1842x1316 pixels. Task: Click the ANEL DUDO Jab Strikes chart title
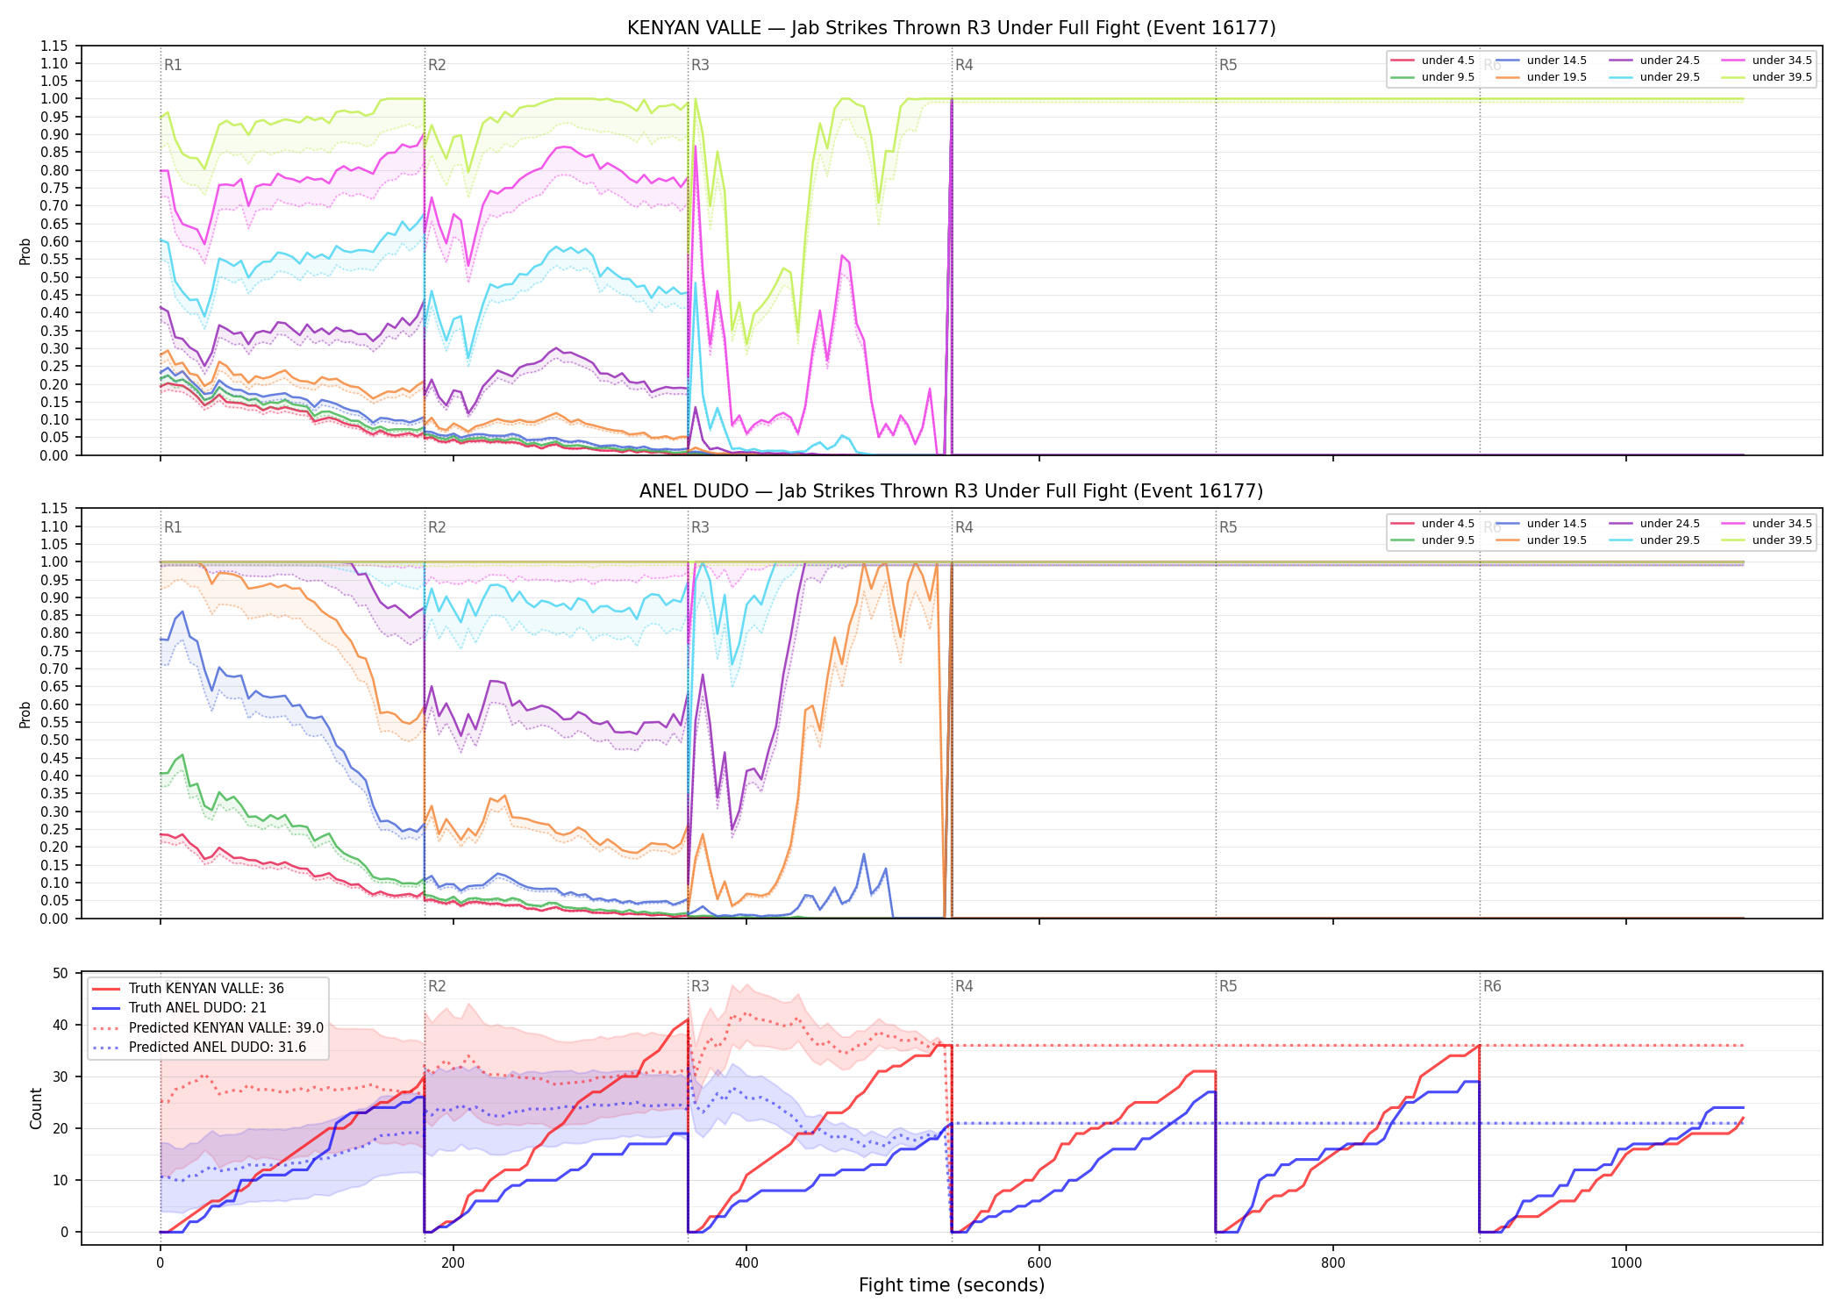coord(951,491)
